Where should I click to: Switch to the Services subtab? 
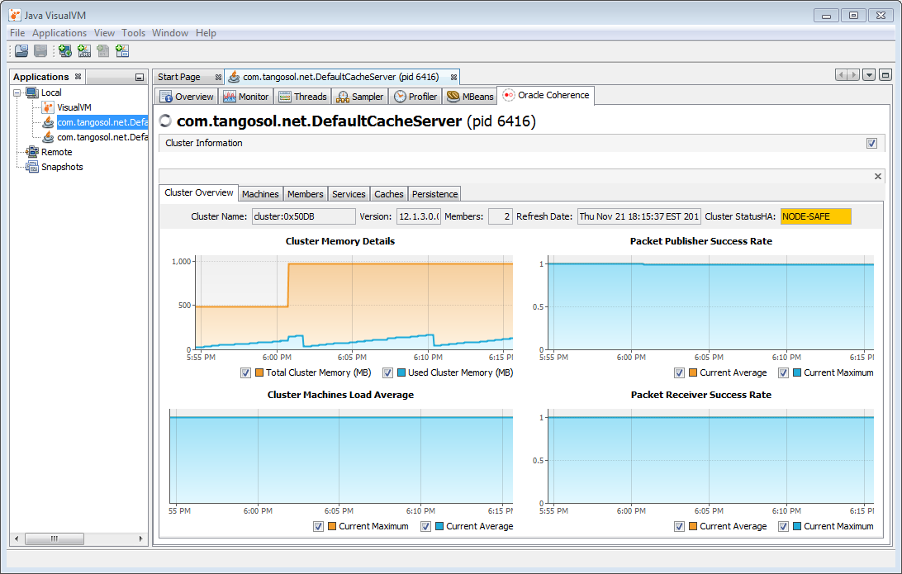(349, 194)
